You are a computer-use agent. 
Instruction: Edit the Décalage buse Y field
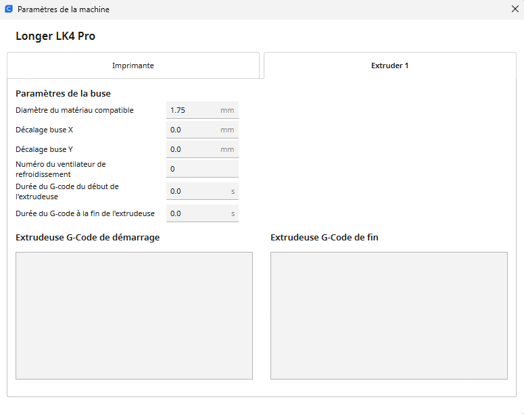[x=202, y=149]
